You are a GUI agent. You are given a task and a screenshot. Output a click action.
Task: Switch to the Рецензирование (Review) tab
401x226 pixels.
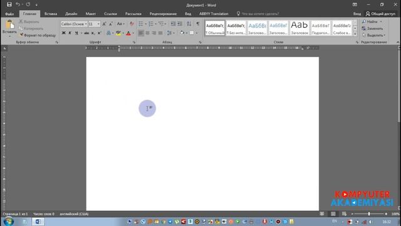163,14
